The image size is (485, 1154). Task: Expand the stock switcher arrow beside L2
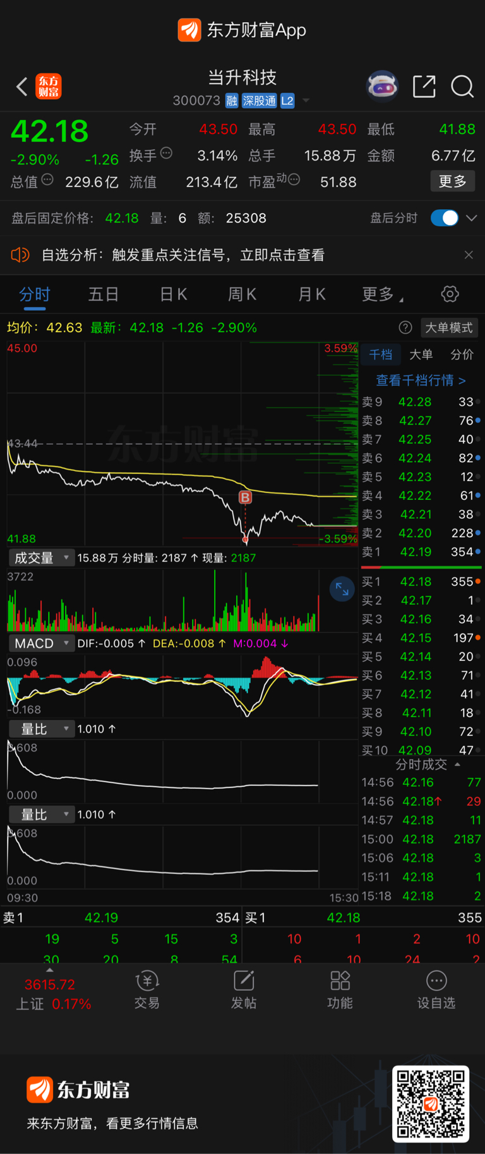click(306, 100)
